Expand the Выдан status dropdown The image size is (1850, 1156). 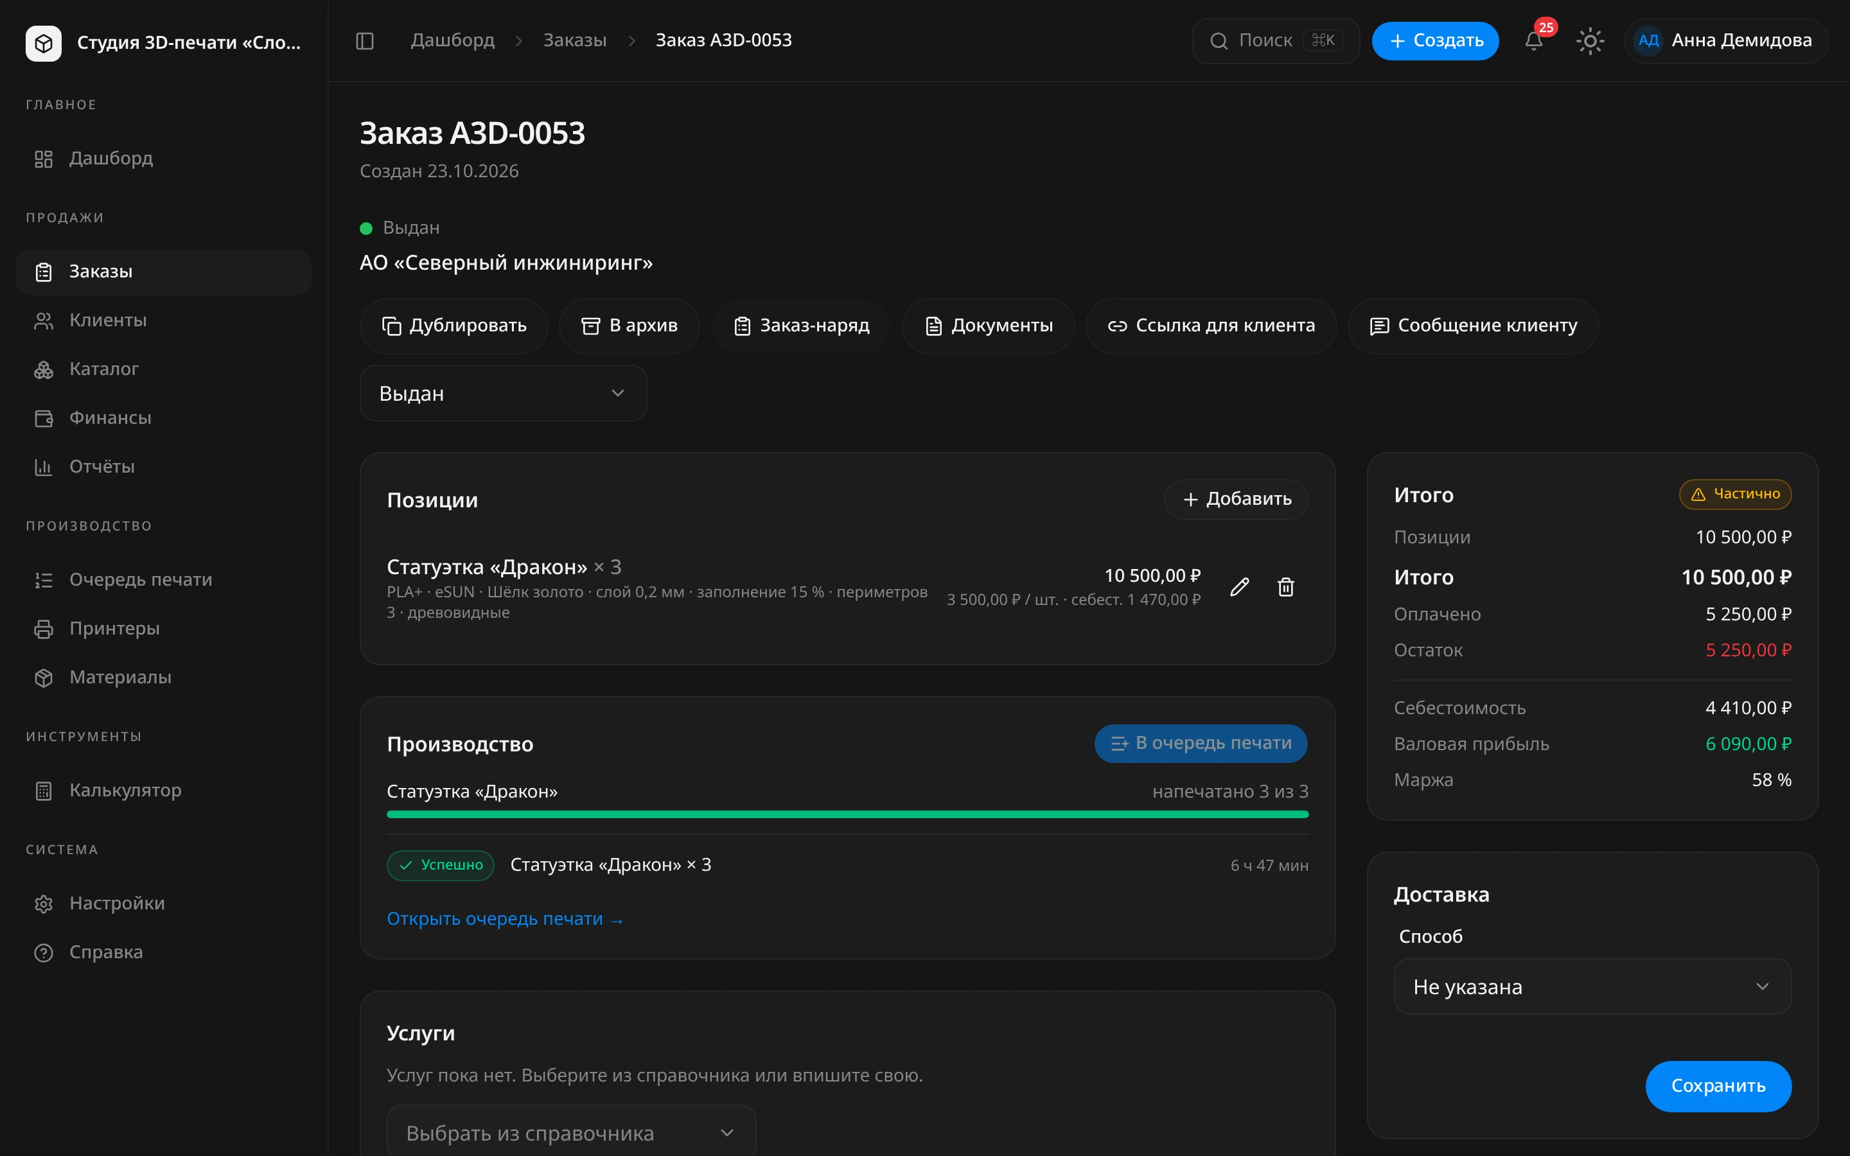click(503, 393)
